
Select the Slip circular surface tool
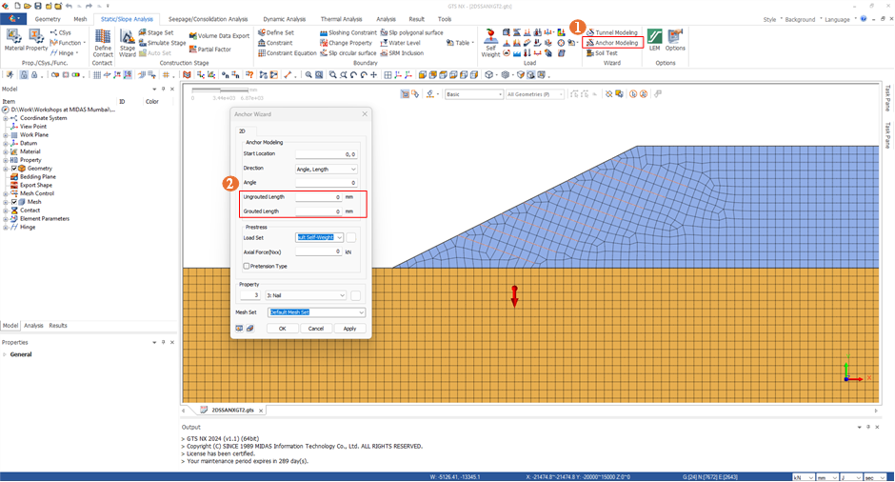348,53
